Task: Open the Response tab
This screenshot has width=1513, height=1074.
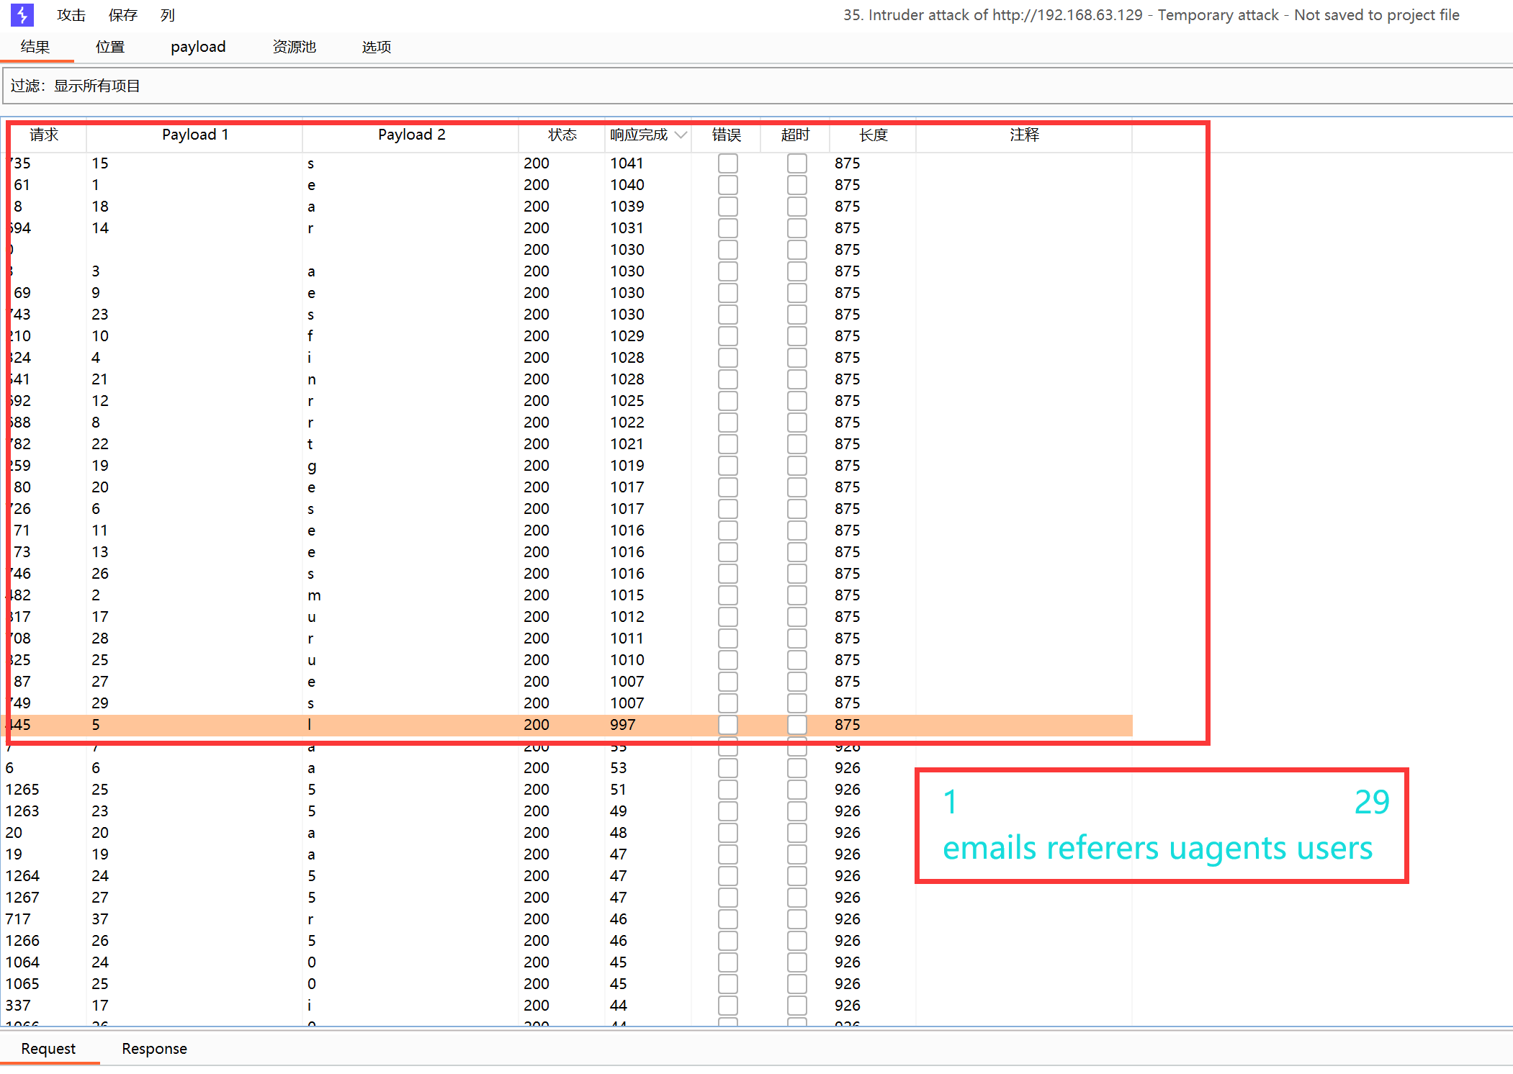Action: (x=154, y=1049)
